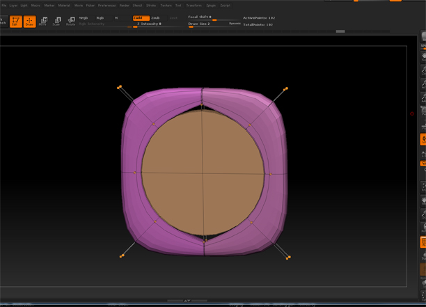The width and height of the screenshot is (426, 307).
Task: Open the Stencil menu
Action: 137,6
